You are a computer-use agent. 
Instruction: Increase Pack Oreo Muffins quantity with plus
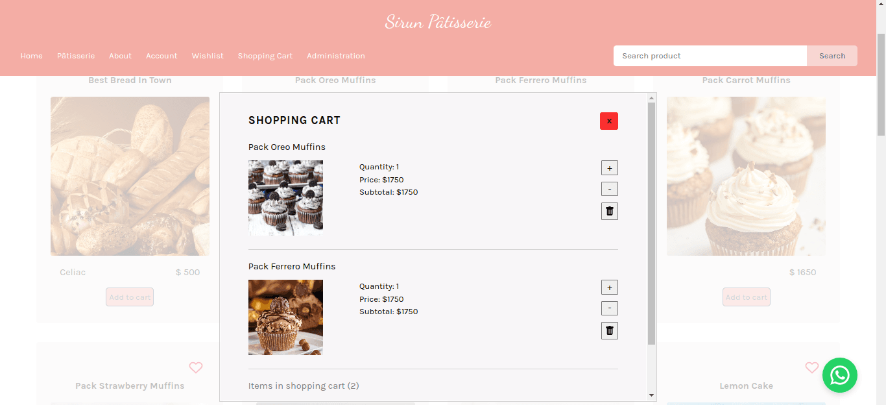click(609, 168)
